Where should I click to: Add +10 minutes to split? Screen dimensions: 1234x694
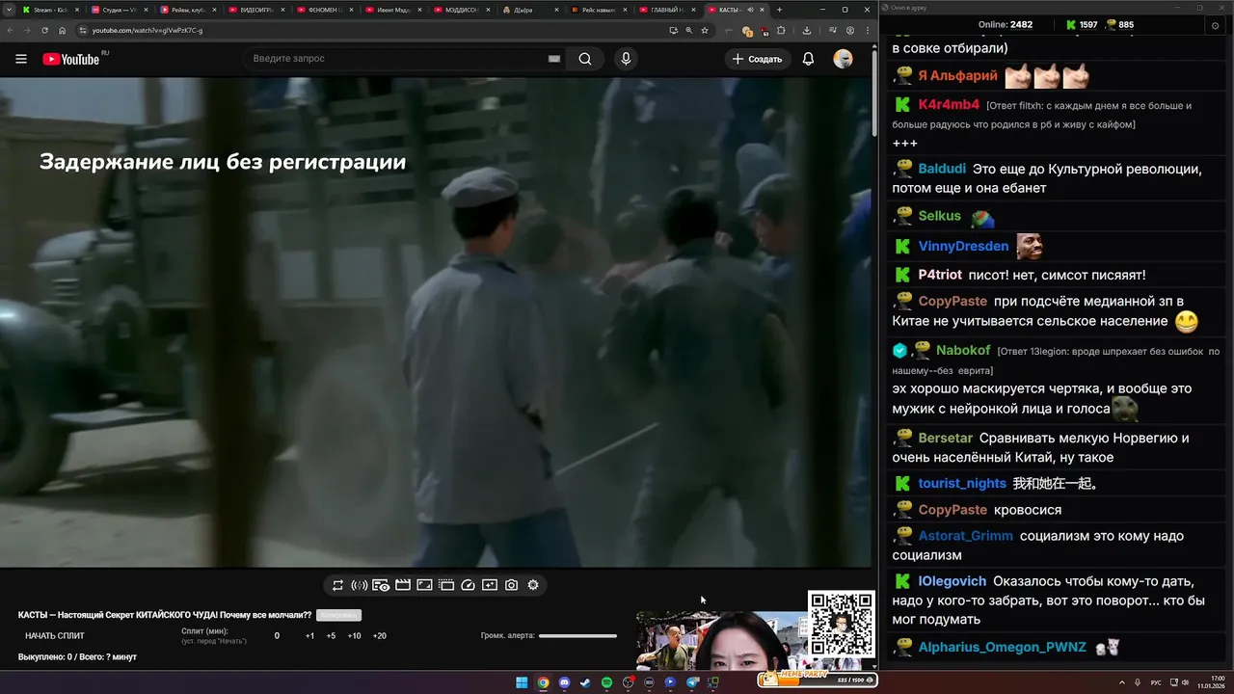(354, 636)
